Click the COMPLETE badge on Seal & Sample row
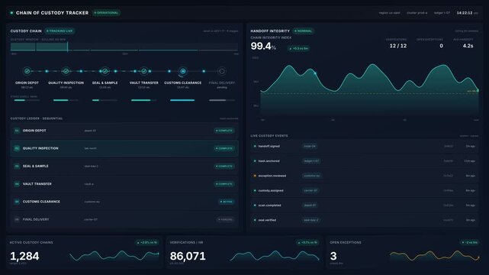Screen dimensions: 489x275 tap(224, 166)
